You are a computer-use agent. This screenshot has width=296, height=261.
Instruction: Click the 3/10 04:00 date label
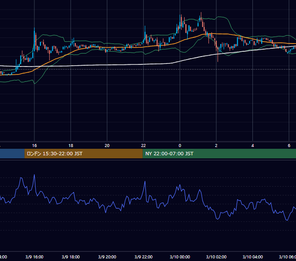252,257
